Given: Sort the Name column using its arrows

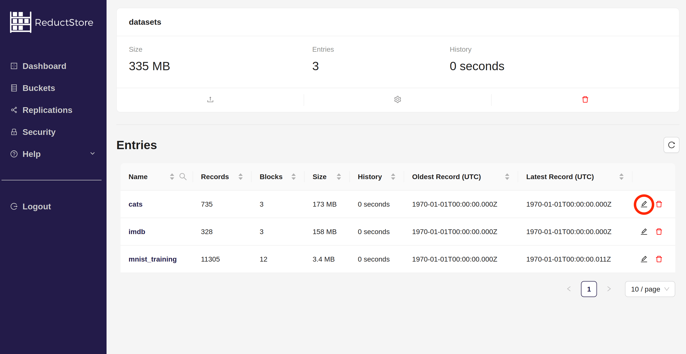Looking at the screenshot, I should point(172,177).
